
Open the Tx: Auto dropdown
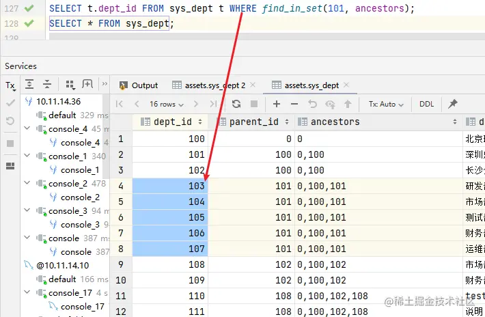point(386,105)
